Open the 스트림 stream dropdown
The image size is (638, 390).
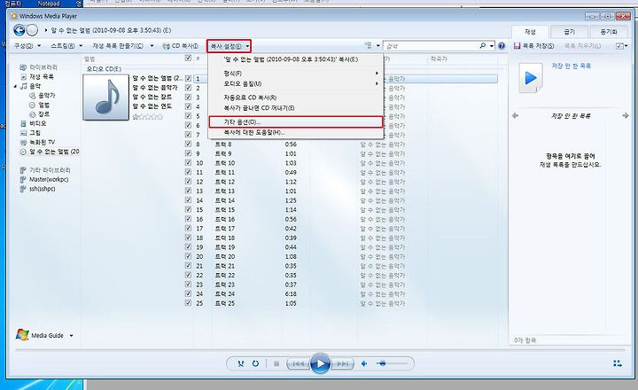pos(66,45)
